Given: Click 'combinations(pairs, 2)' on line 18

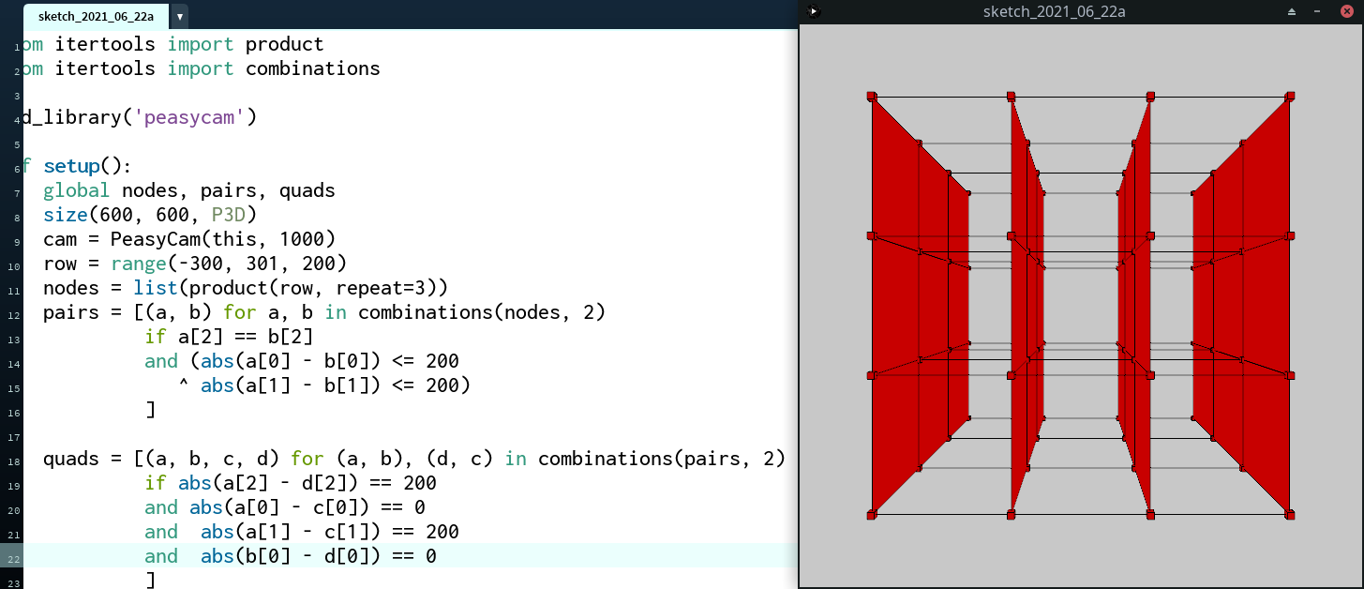Looking at the screenshot, I should 661,459.
